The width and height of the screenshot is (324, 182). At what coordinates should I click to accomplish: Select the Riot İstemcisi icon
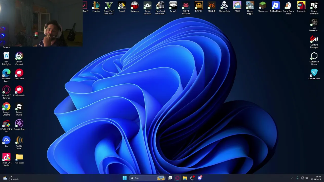(19, 91)
